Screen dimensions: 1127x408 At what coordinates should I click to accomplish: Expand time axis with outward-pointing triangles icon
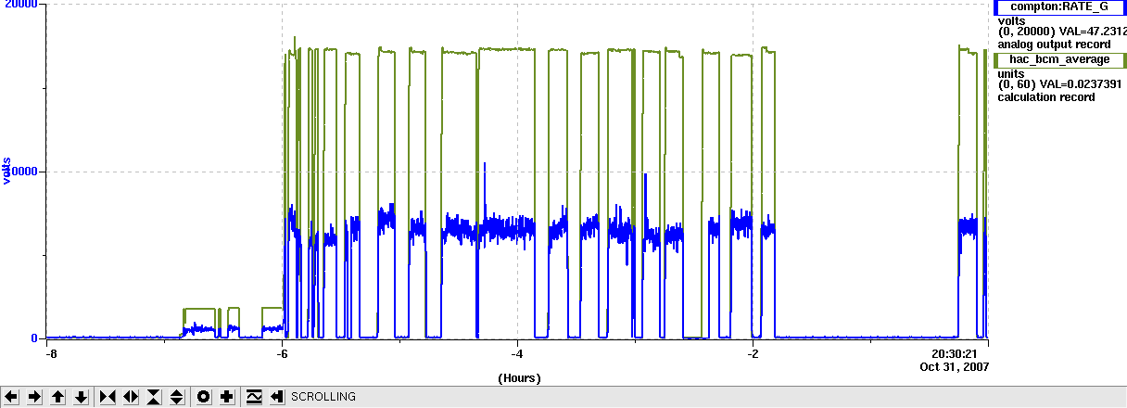pos(131,397)
